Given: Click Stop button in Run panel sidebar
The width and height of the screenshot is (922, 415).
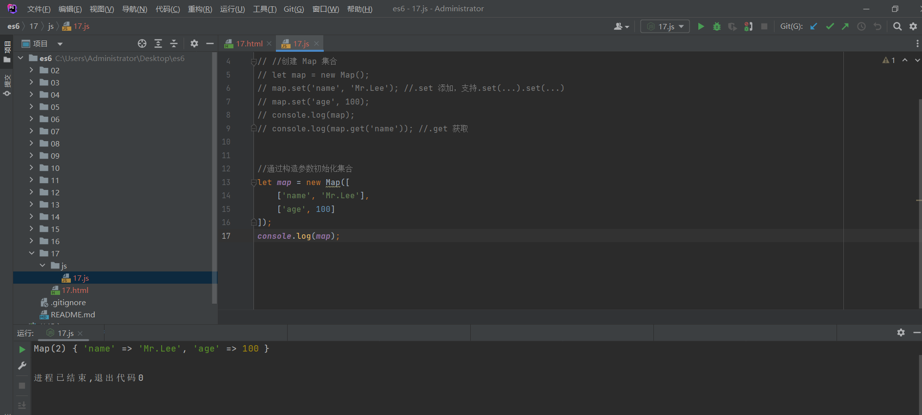Looking at the screenshot, I should pyautogui.click(x=22, y=386).
